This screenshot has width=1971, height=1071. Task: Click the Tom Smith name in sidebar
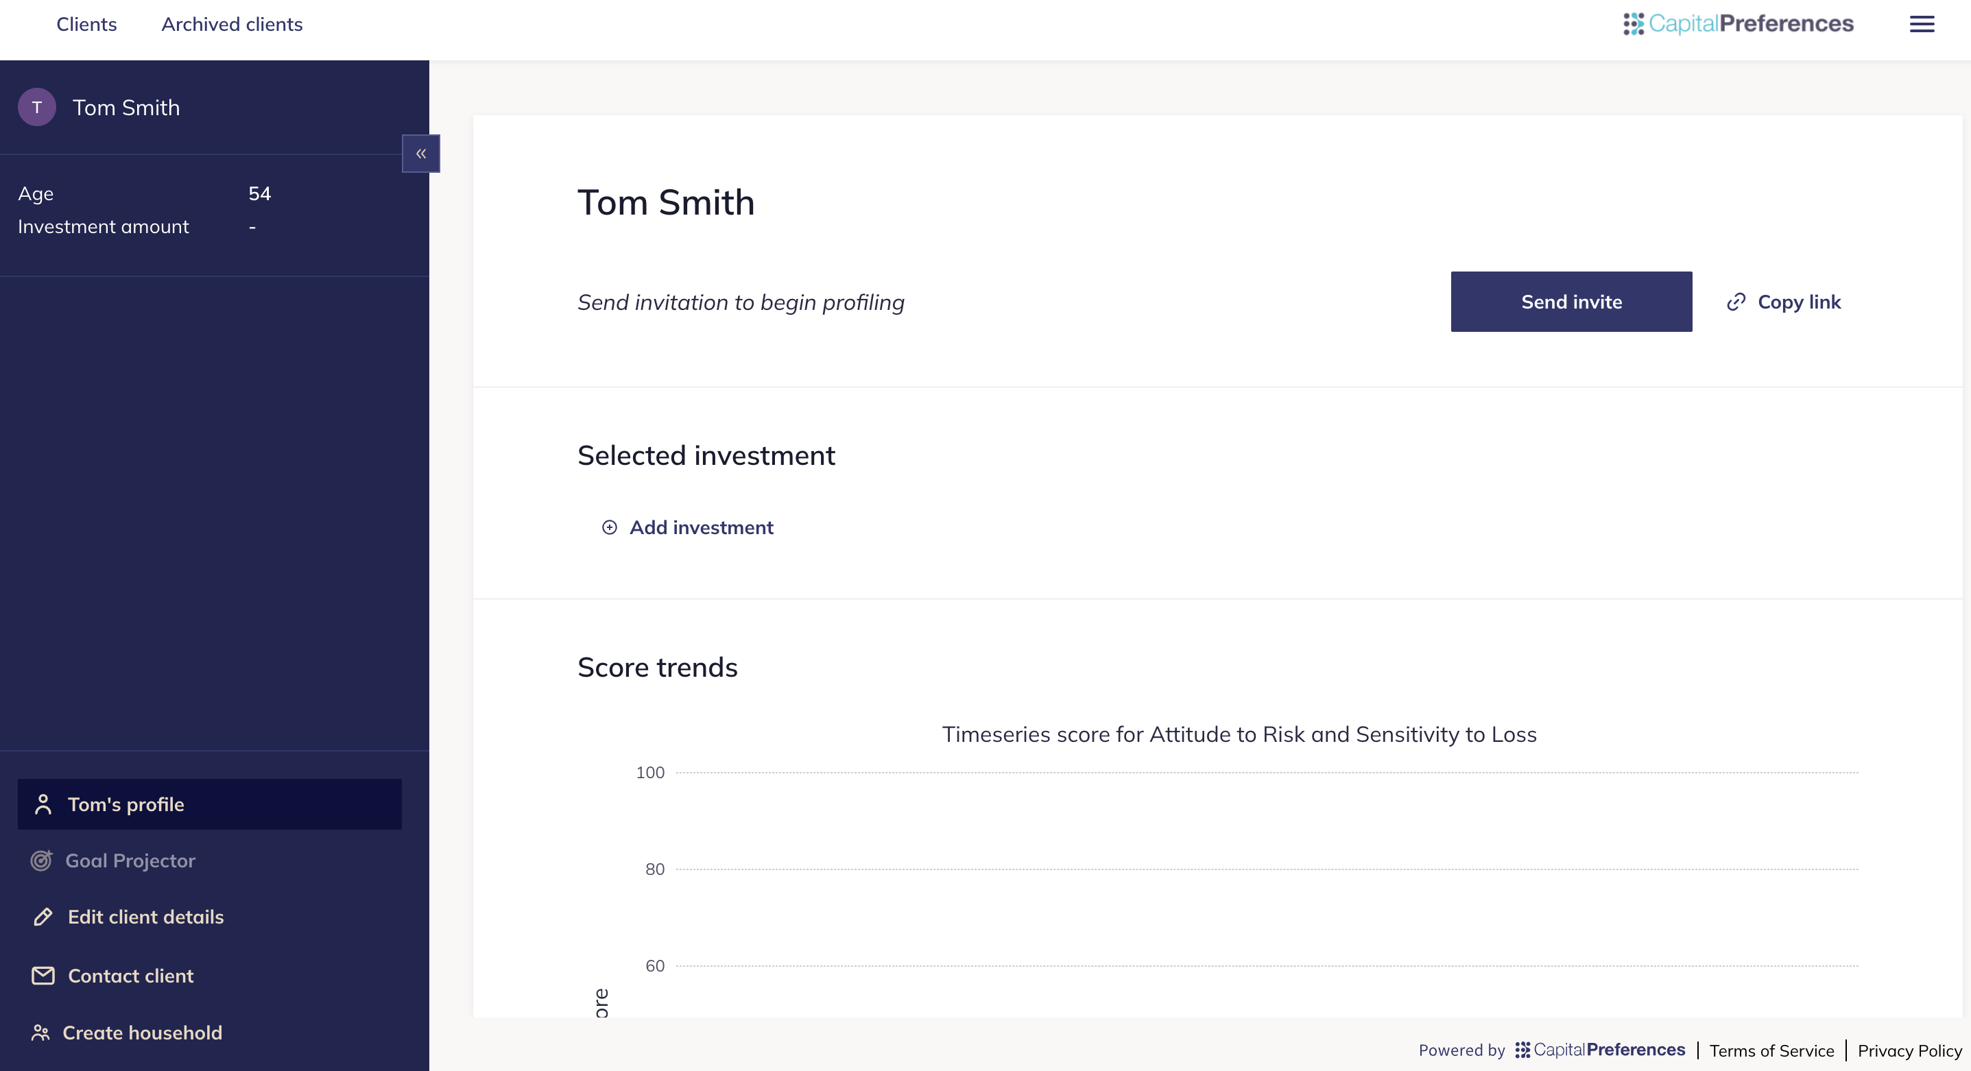click(126, 107)
